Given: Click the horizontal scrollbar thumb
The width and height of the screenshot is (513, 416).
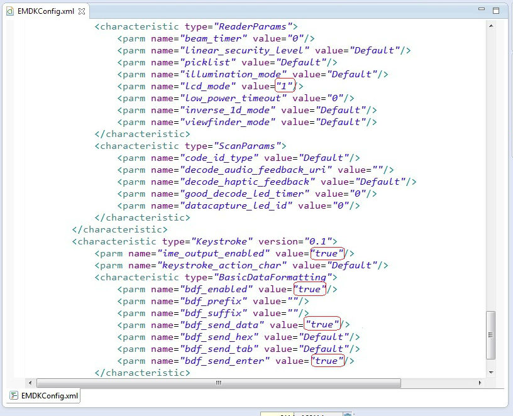Looking at the screenshot, I should 218,382.
